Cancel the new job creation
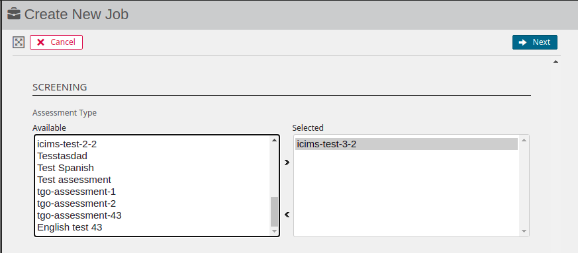The image size is (578, 253). pos(56,42)
